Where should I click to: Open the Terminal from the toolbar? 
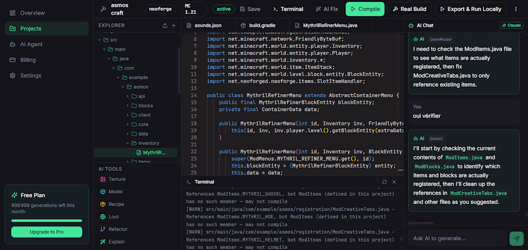coord(288,9)
